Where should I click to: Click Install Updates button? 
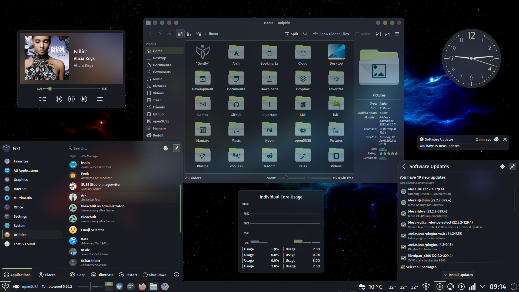(458, 275)
